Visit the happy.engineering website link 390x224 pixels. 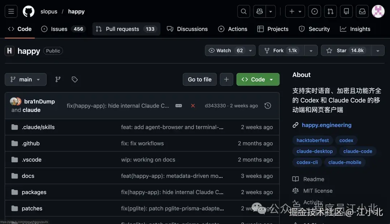pyautogui.click(x=326, y=125)
